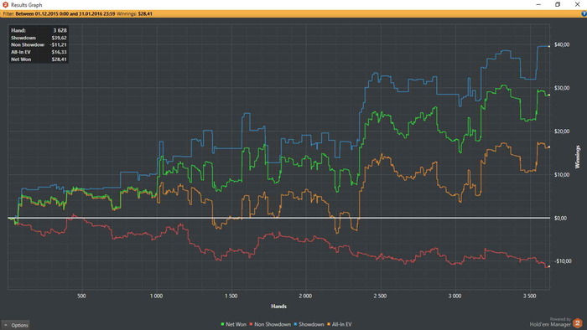Open the blue help icon on filter bar
587x330 pixels.
(584, 14)
